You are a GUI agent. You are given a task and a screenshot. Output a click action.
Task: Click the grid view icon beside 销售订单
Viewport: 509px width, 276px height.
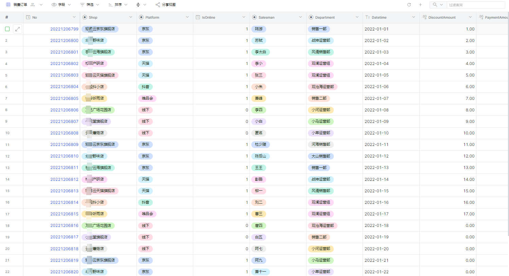(8, 5)
